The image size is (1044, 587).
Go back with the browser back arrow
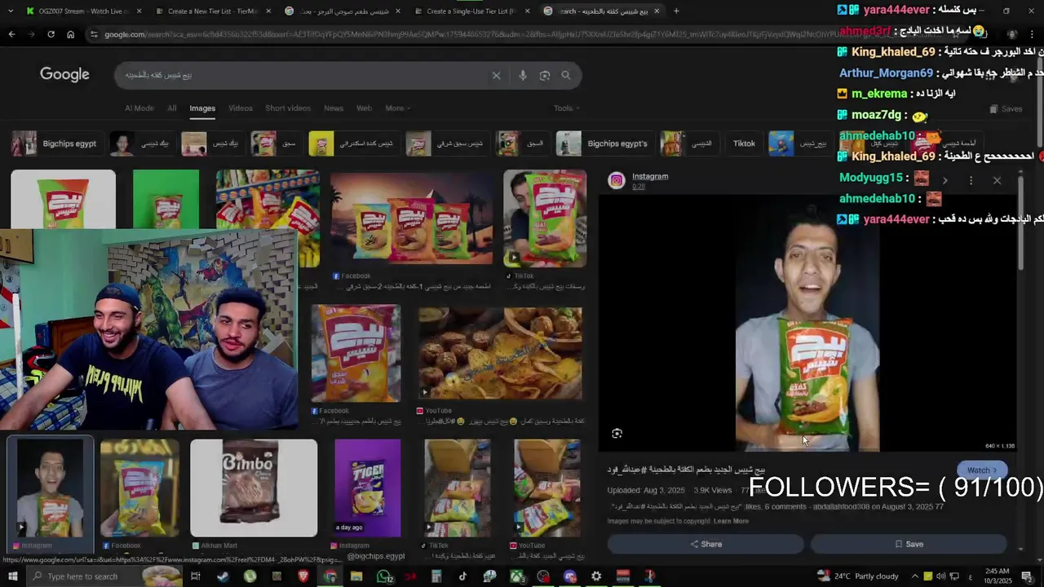[x=11, y=34]
